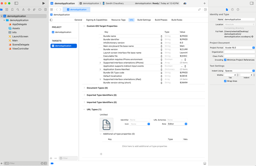256x166 pixels.
Task: Open the Indent Using dropdown
Action: [x=239, y=71]
